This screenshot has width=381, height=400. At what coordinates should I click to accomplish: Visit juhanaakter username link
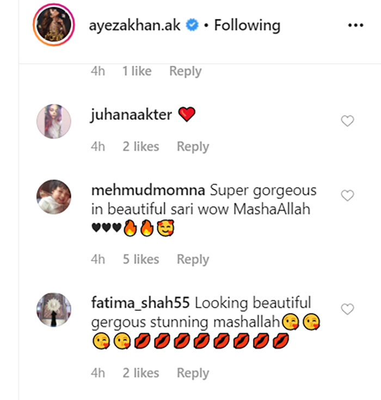click(131, 115)
